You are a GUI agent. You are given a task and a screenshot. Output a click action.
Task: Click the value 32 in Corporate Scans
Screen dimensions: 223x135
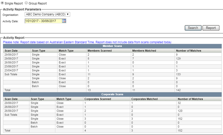tap(179, 103)
